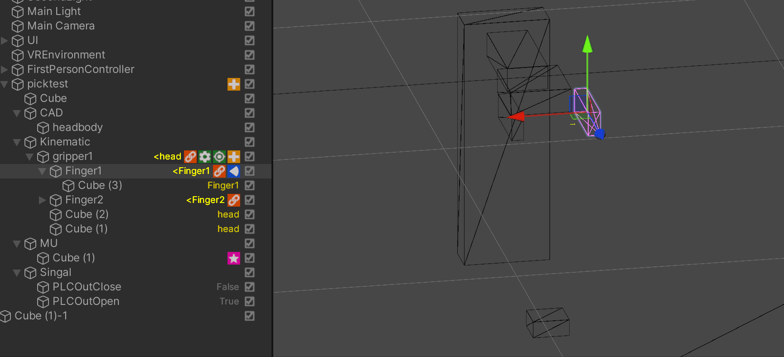This screenshot has height=357, width=784.
Task: Click the orange plus icon on gripper1 row
Action: pyautogui.click(x=234, y=156)
